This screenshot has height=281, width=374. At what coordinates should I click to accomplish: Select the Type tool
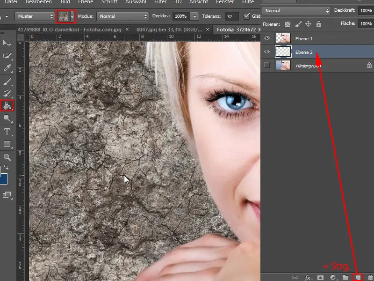[7, 132]
